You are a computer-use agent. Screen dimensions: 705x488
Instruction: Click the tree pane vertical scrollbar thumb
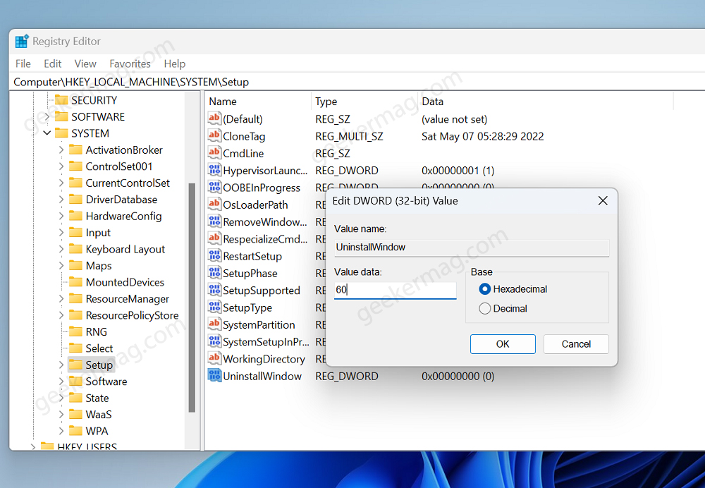point(192,298)
